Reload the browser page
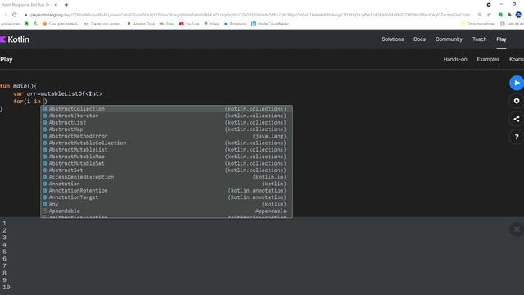 tap(15, 15)
